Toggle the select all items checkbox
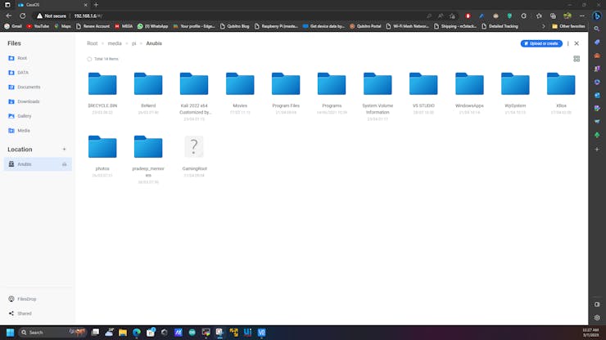 pyautogui.click(x=90, y=59)
